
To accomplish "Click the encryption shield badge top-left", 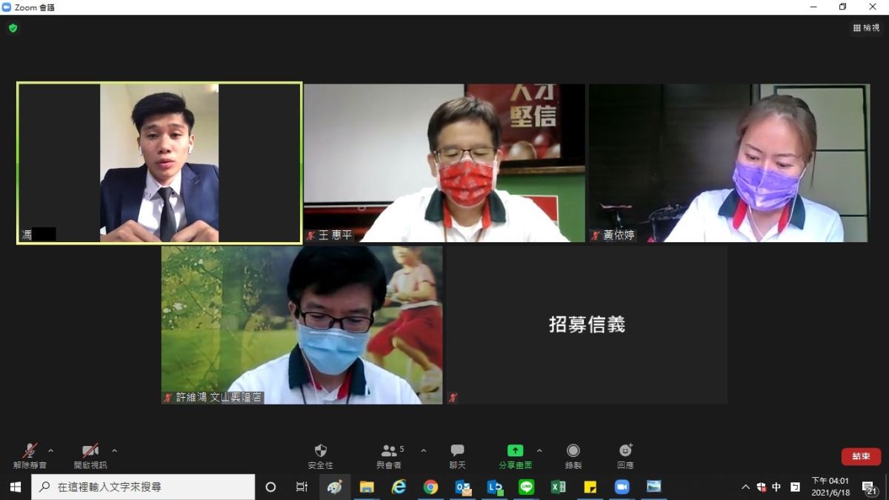I will click(12, 27).
